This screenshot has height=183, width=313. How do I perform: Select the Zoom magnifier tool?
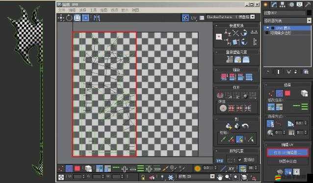(x=227, y=177)
